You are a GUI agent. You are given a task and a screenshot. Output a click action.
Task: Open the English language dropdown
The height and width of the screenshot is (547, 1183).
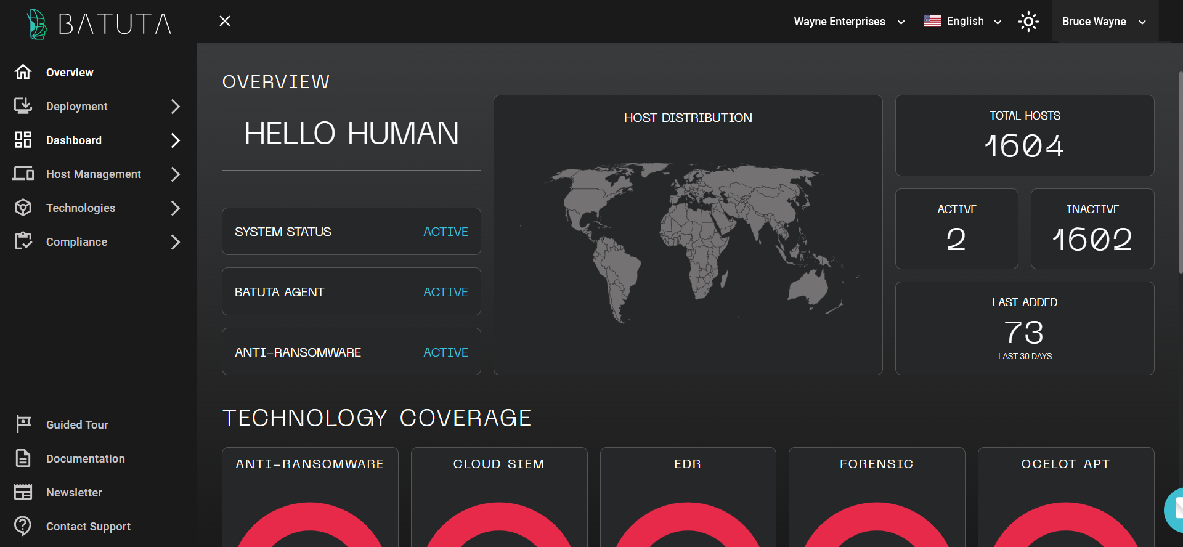(962, 22)
